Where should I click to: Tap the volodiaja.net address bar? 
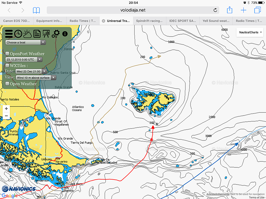point(133,10)
